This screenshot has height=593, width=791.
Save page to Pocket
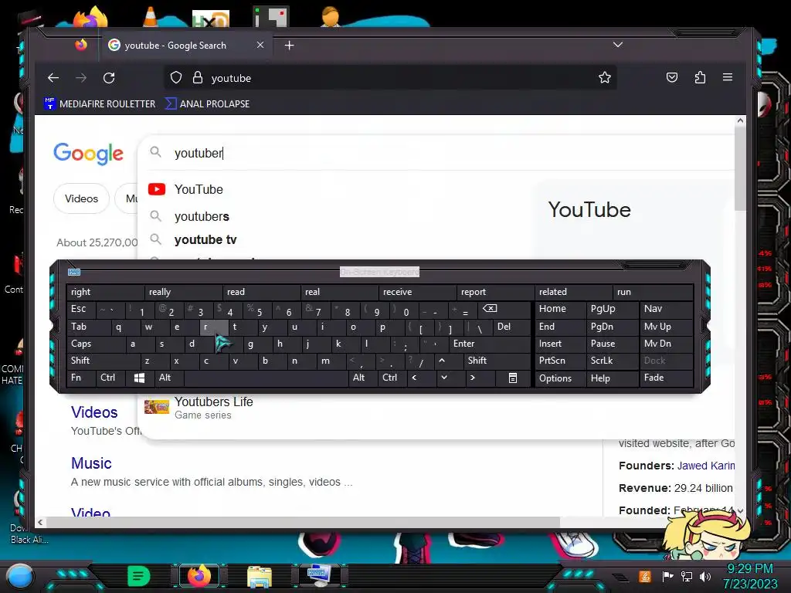coord(671,77)
